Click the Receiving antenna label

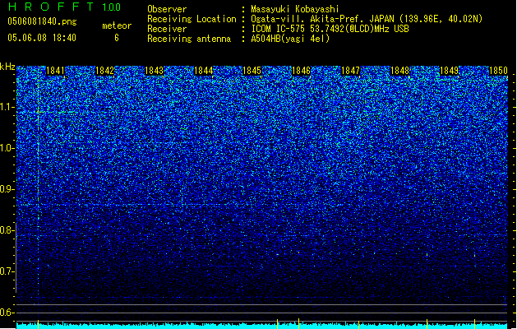click(189, 39)
